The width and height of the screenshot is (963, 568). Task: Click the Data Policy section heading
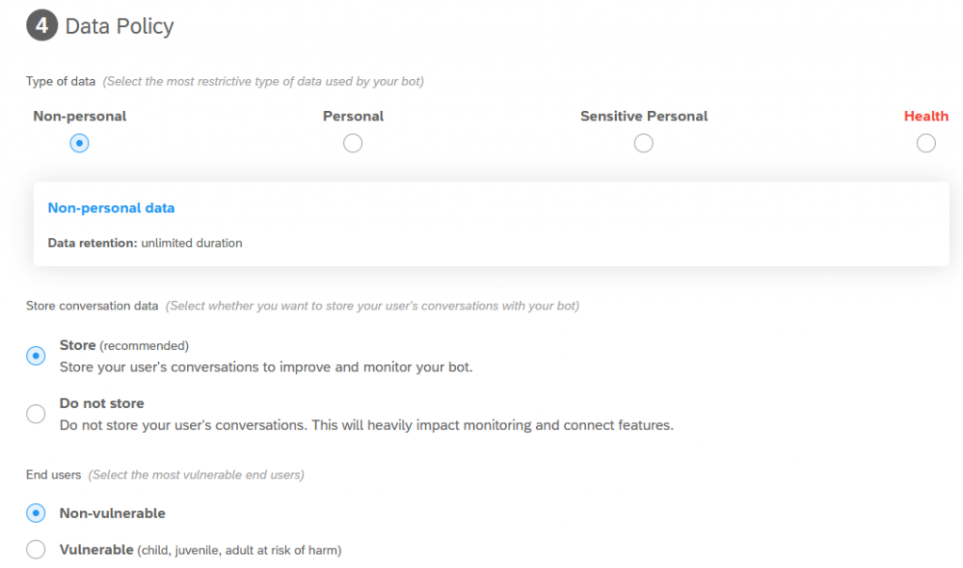click(x=119, y=26)
